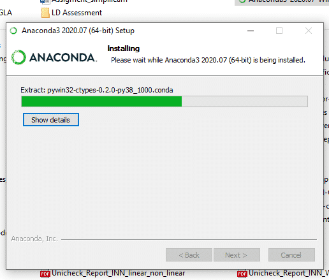Screen dimensions: 329x280
Task: Select the Unicheck_Report_INN_linear_non_linear PDF icon
Action: (x=45, y=274)
